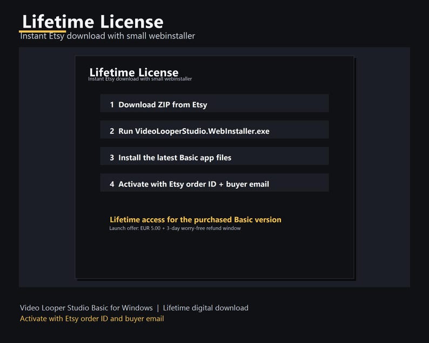Click 'Lifetime digital download' footer text
Screen dimensions: 429x343
click(x=206, y=308)
